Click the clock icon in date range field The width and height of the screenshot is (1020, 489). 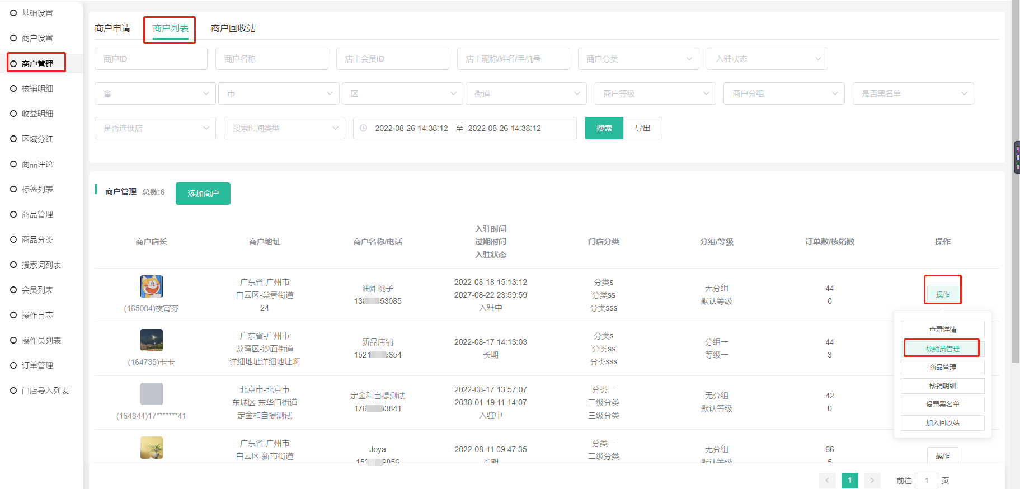[x=363, y=128]
